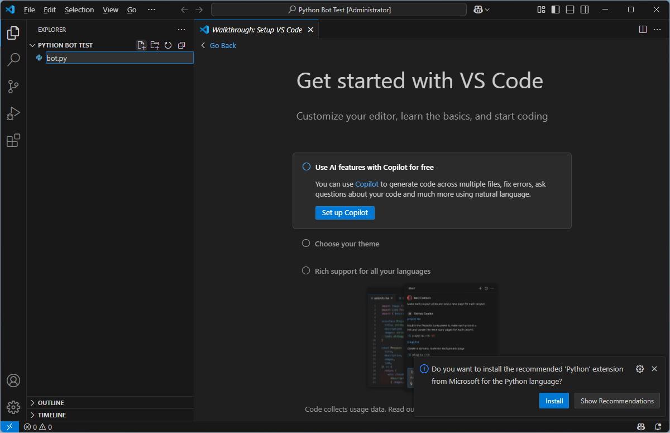This screenshot has width=670, height=433.
Task: Open the Search view in the activity bar
Action: coord(13,60)
